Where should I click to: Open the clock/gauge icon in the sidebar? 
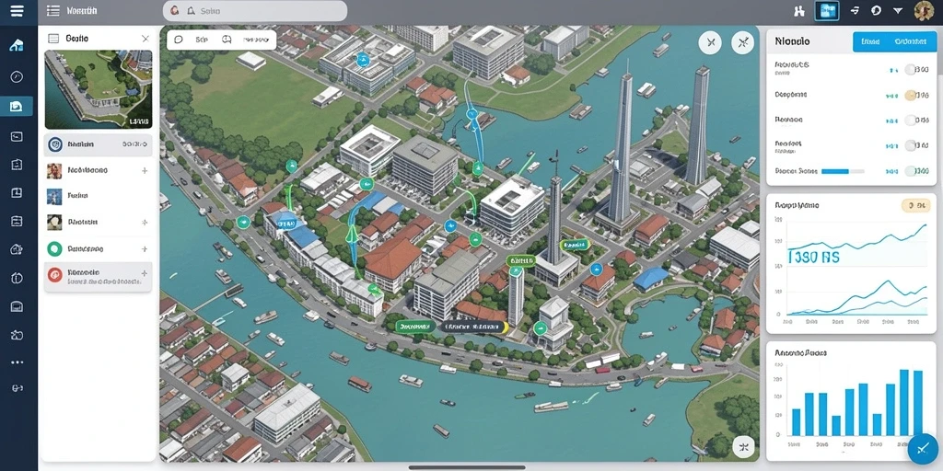click(x=17, y=76)
